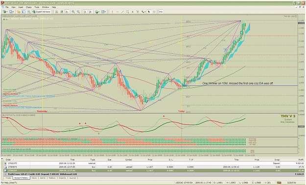The image size is (306, 185).
Task: Open the Journal tab
Action: pyautogui.click(x=72, y=178)
